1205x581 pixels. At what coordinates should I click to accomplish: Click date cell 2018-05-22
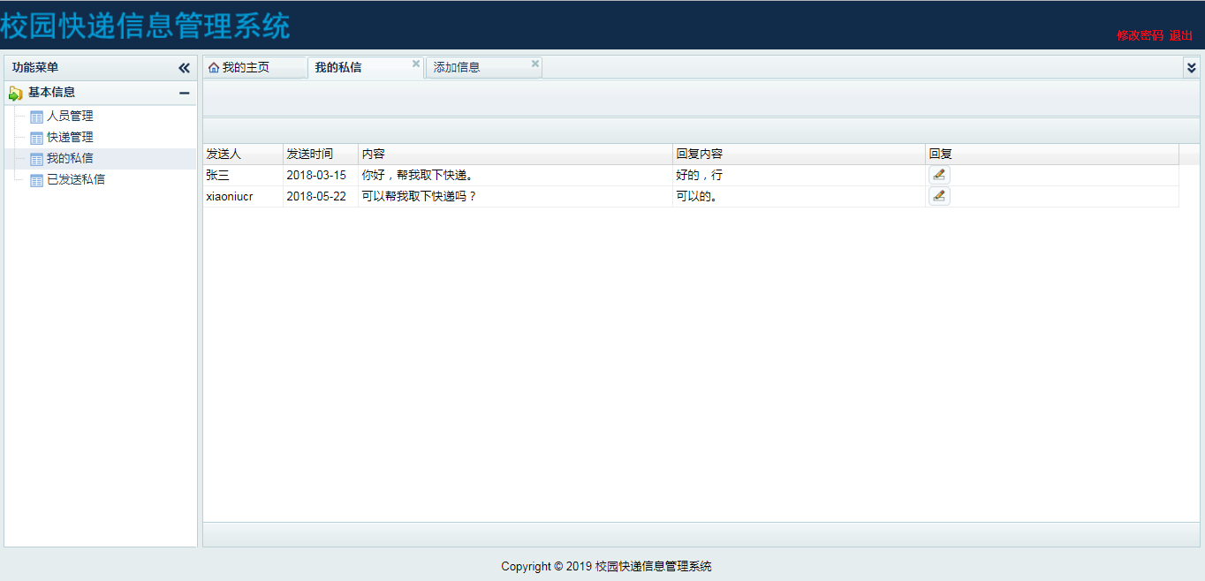[321, 196]
